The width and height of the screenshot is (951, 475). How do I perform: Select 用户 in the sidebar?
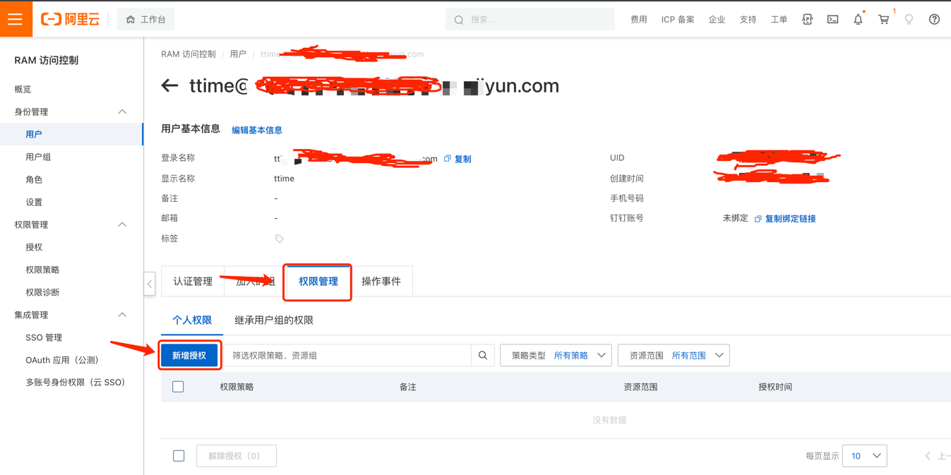[71, 134]
